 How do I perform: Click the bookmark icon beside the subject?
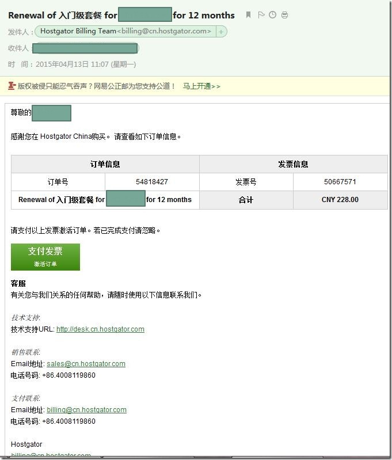248,15
